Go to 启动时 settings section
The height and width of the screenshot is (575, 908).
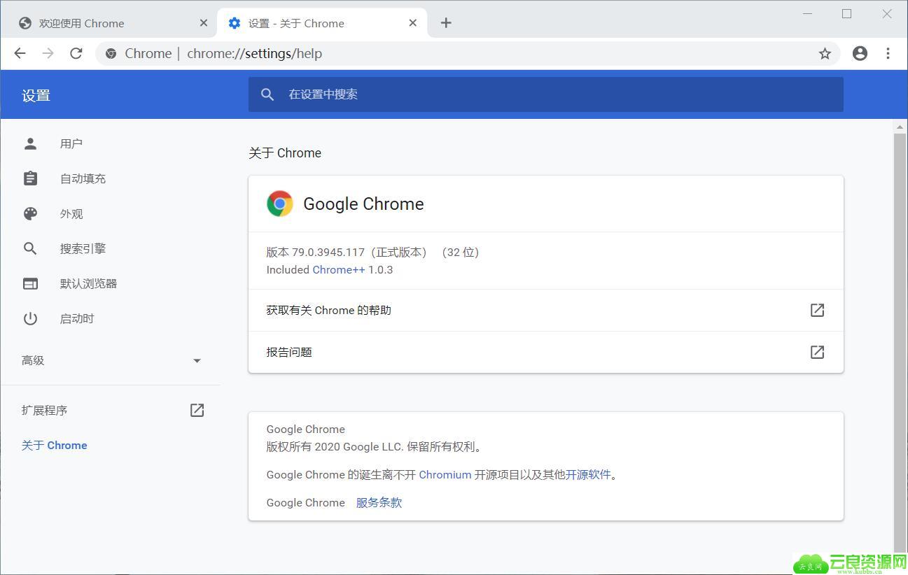(x=77, y=318)
